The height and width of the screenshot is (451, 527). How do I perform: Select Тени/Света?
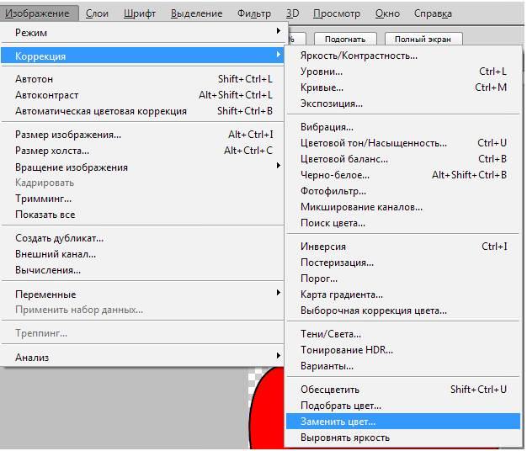point(402,334)
